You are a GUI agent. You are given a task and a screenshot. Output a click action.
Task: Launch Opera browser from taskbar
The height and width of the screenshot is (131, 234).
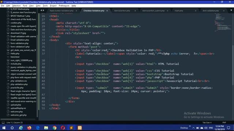coord(63,128)
